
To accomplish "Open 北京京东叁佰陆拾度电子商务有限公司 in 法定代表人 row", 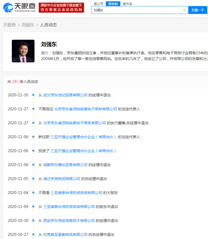I will coord(86,109).
